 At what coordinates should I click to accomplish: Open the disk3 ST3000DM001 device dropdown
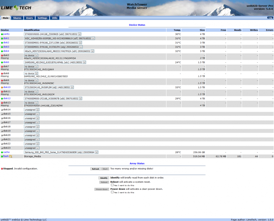pyautogui.click(x=53, y=47)
